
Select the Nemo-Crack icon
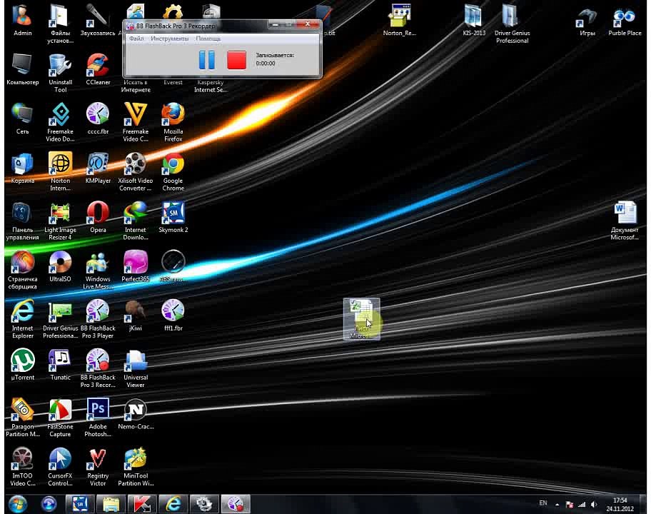click(136, 414)
